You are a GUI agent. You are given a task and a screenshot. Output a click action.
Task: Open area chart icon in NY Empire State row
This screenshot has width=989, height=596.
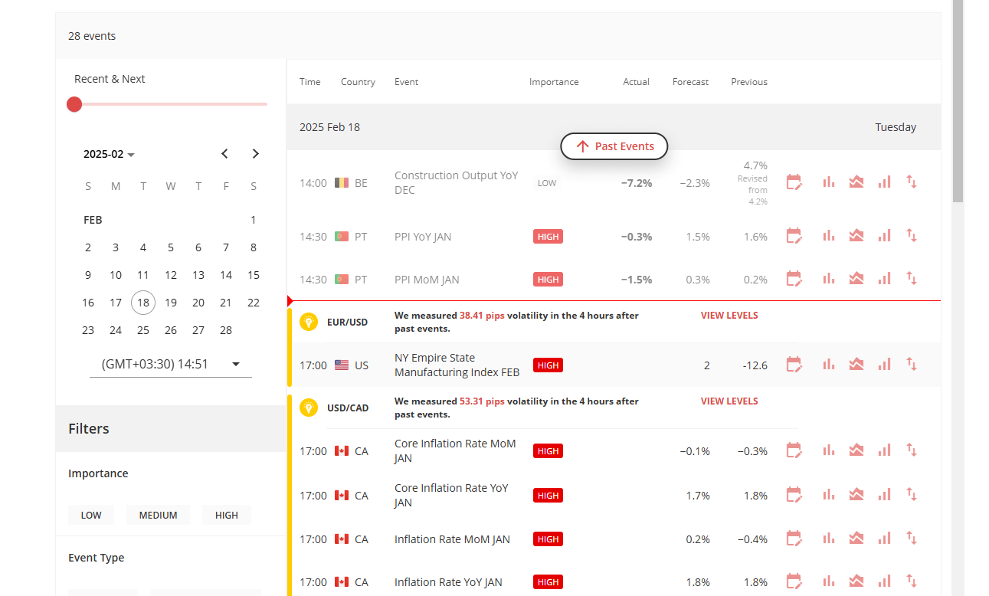(856, 365)
